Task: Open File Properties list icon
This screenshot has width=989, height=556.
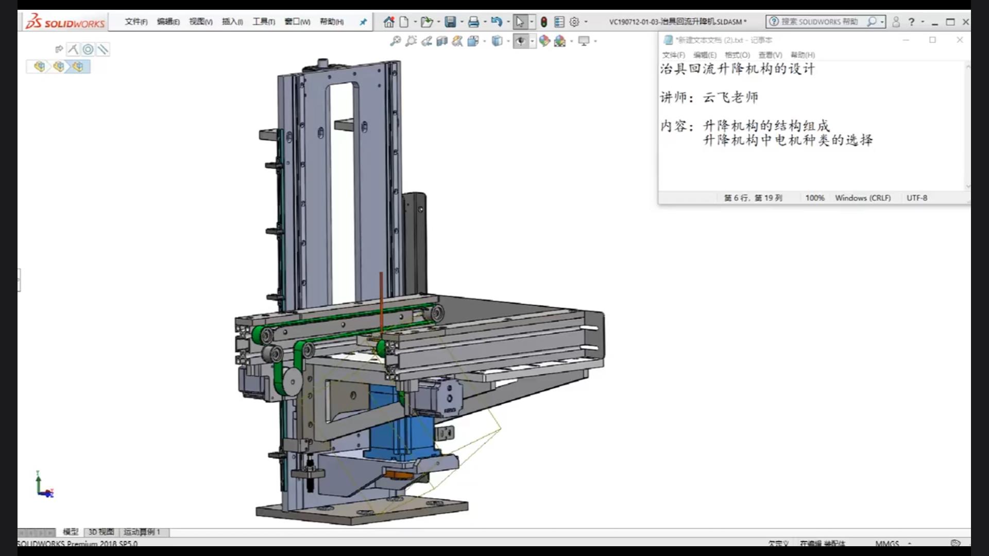Action: (x=559, y=22)
